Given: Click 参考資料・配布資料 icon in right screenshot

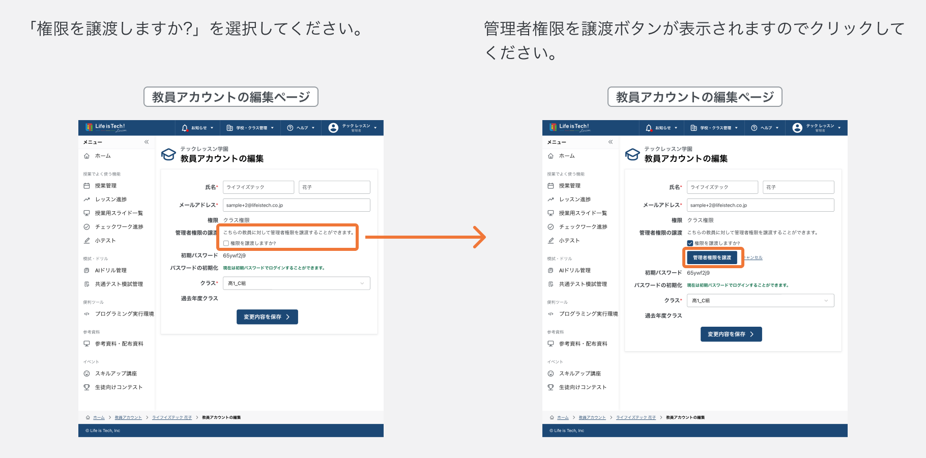Looking at the screenshot, I should [x=551, y=343].
